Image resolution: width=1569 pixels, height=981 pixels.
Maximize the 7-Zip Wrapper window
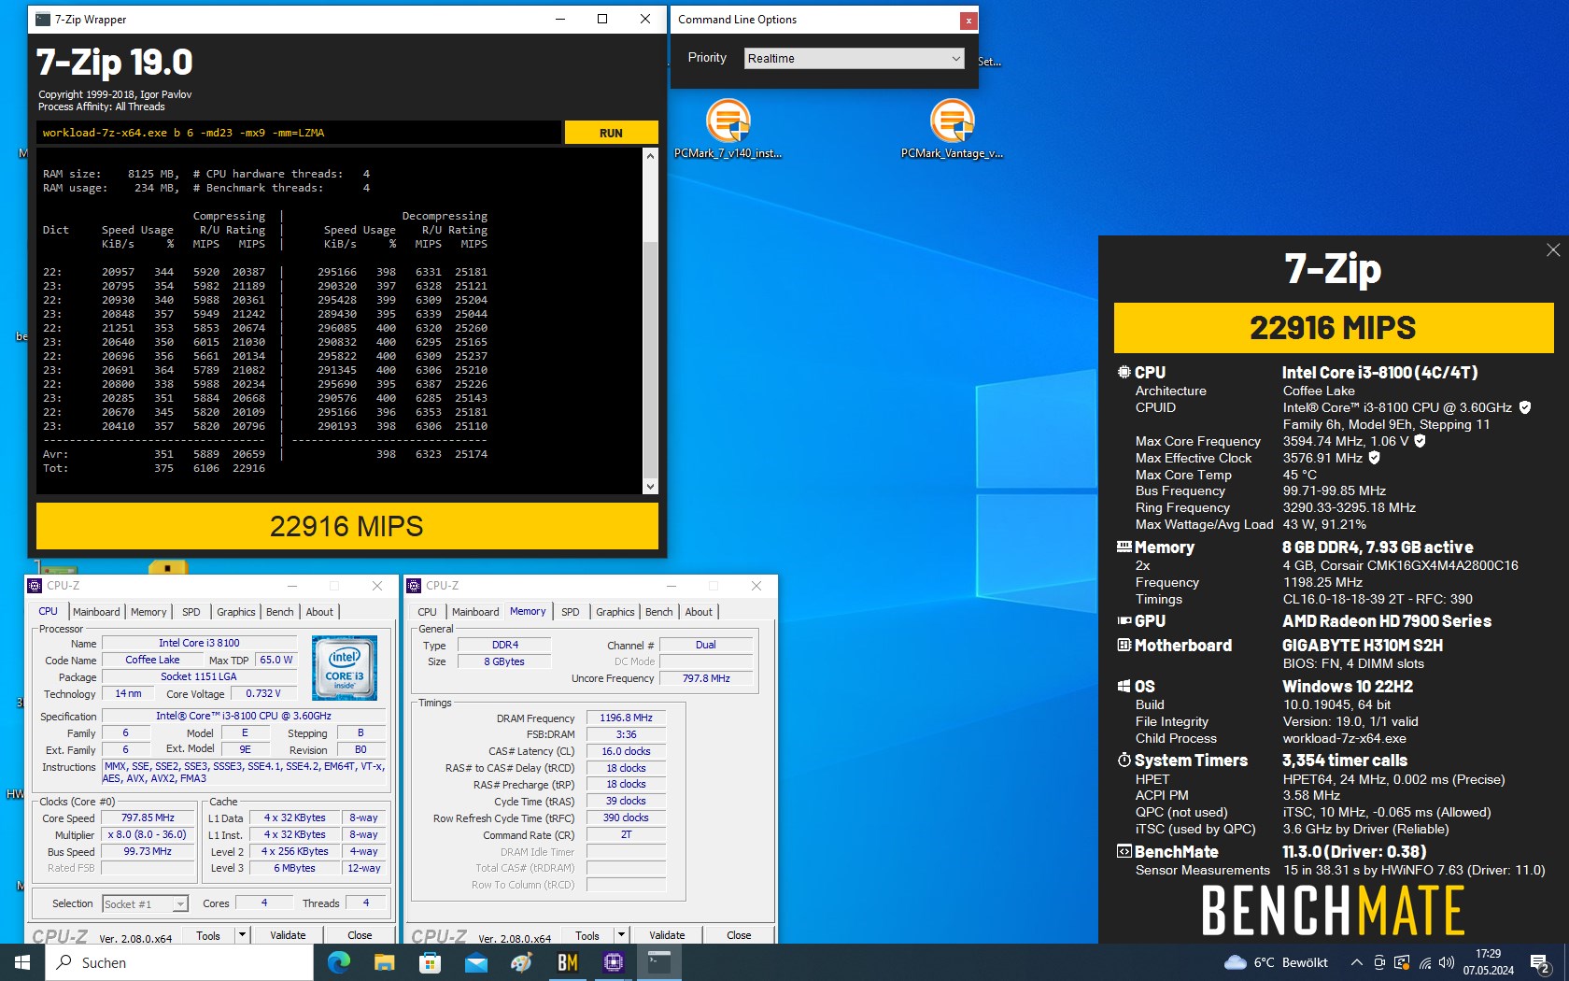click(602, 19)
